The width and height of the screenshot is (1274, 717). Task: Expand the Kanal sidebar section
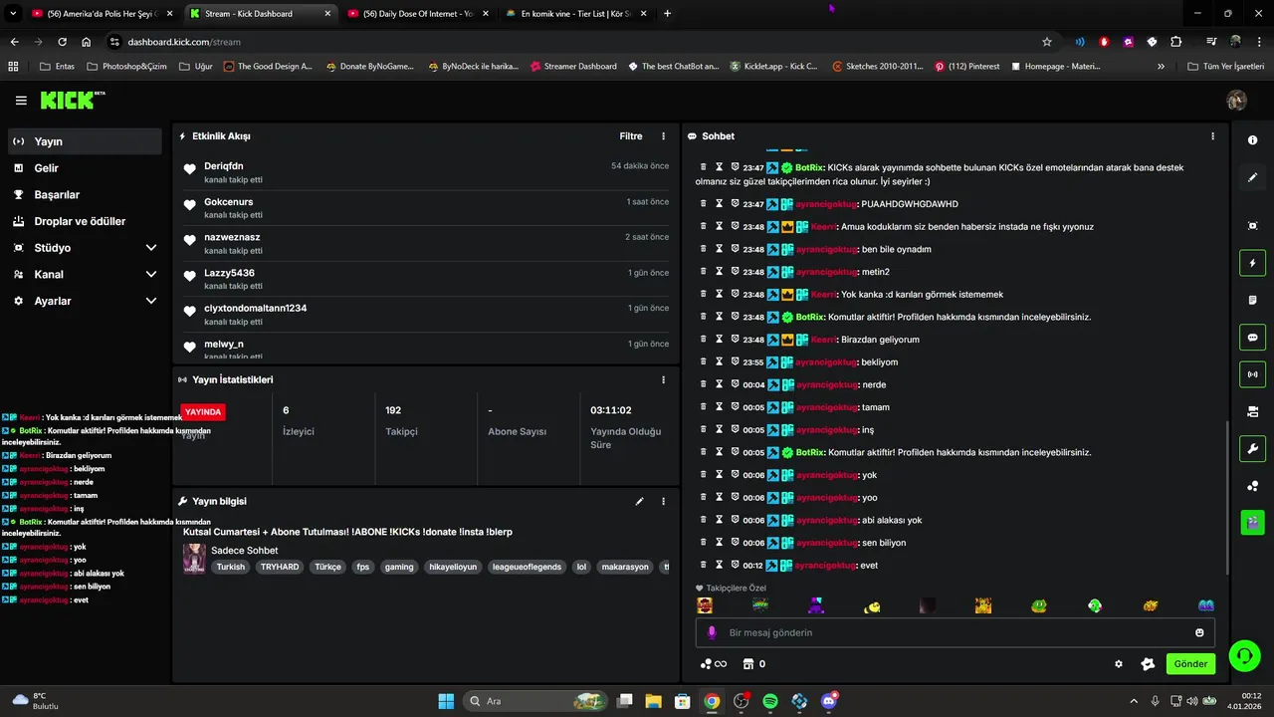(x=85, y=274)
